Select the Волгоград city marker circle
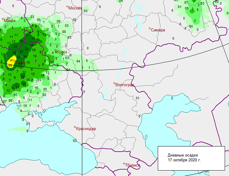The image size is (229, 176). (114, 84)
